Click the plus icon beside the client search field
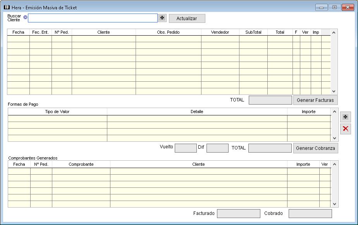Image resolution: width=358 pixels, height=225 pixels. click(162, 18)
